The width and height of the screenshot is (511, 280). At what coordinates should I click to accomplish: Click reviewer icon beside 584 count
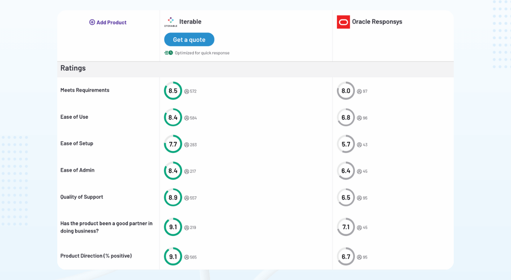click(x=187, y=118)
